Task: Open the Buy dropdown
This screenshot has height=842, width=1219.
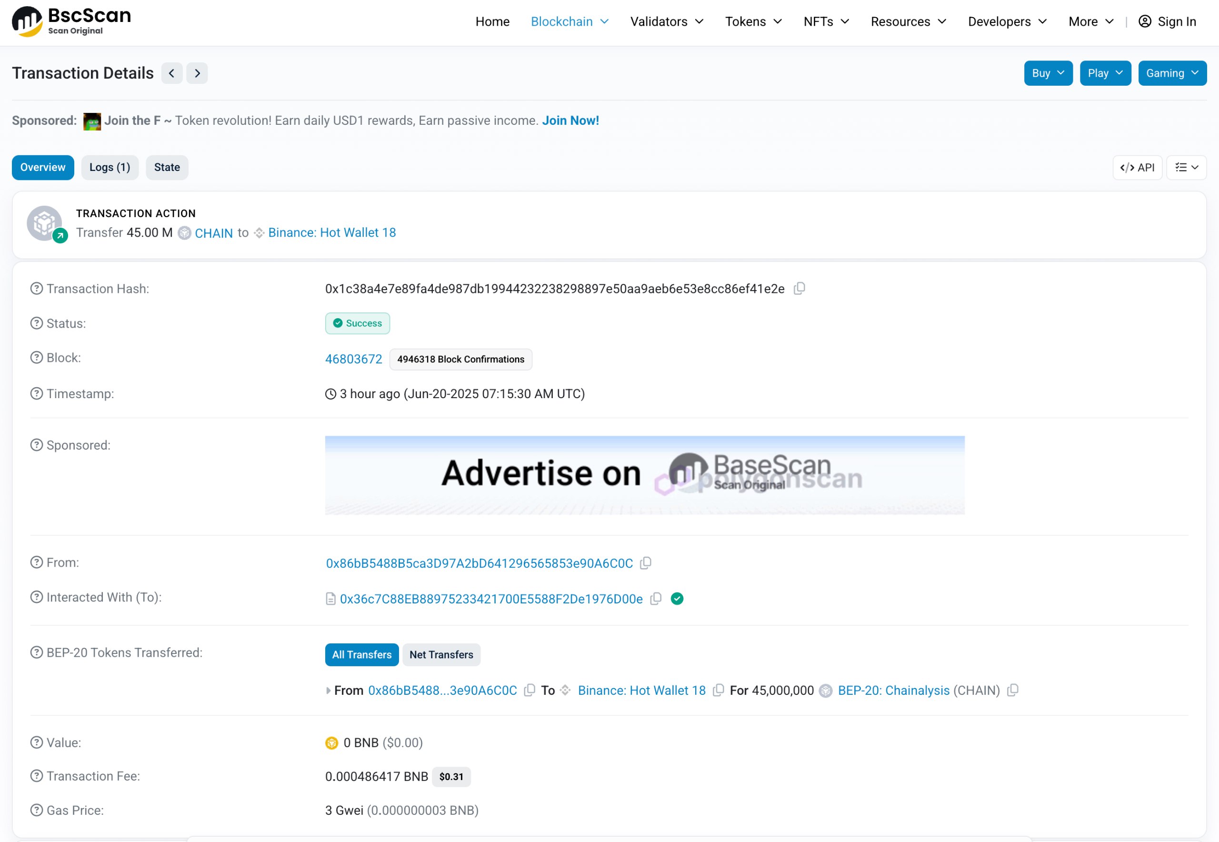Action: 1048,73
